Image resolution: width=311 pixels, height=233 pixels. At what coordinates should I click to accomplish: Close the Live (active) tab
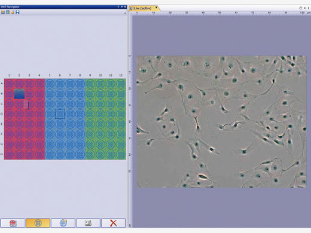coord(156,8)
